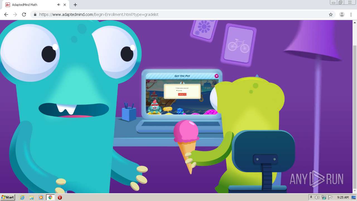Open Chrome's three-dot menu
Image resolution: width=357 pixels, height=201 pixels.
pos(351,15)
